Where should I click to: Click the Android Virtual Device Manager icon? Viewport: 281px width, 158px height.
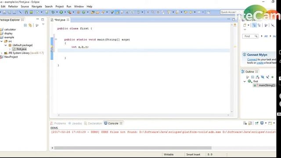pos(31,12)
